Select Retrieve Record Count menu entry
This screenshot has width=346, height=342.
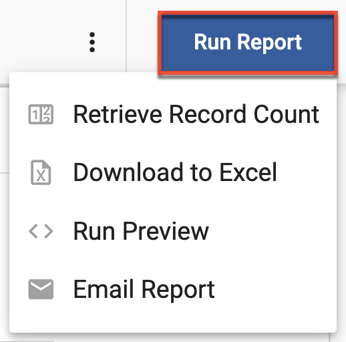[x=173, y=114]
